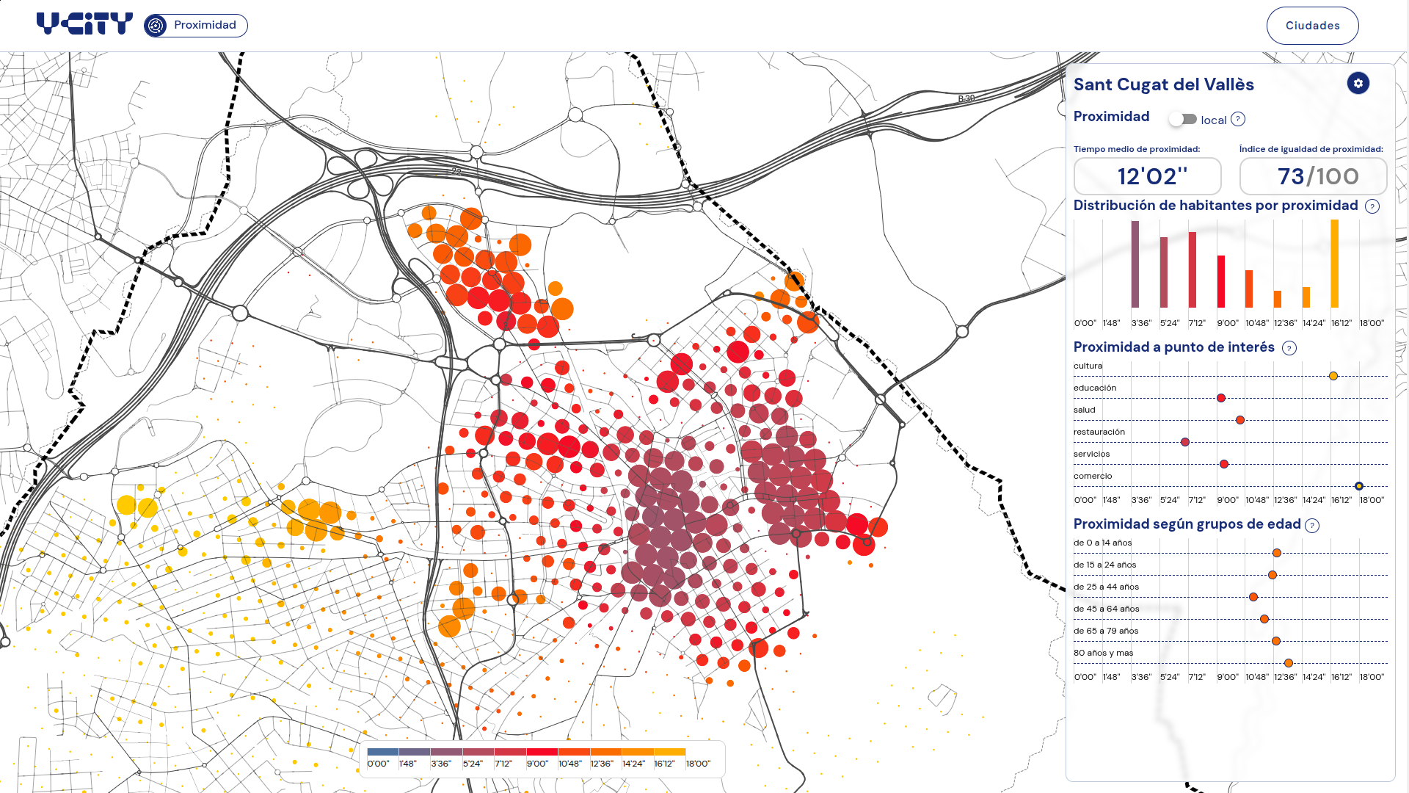1409x793 pixels.
Task: Open the settings gear in city panel
Action: tap(1358, 84)
